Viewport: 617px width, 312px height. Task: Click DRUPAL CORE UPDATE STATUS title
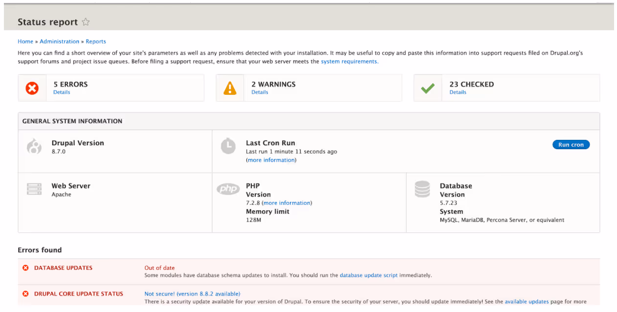pyautogui.click(x=79, y=294)
